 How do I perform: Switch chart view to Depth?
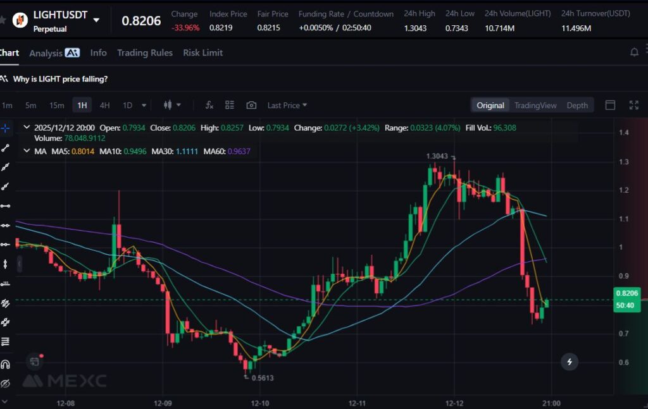(x=576, y=106)
